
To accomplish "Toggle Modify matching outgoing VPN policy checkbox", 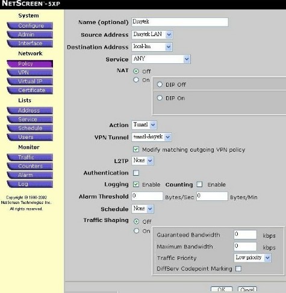I will point(136,149).
